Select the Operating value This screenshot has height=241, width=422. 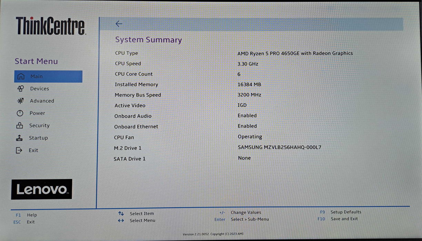point(250,137)
